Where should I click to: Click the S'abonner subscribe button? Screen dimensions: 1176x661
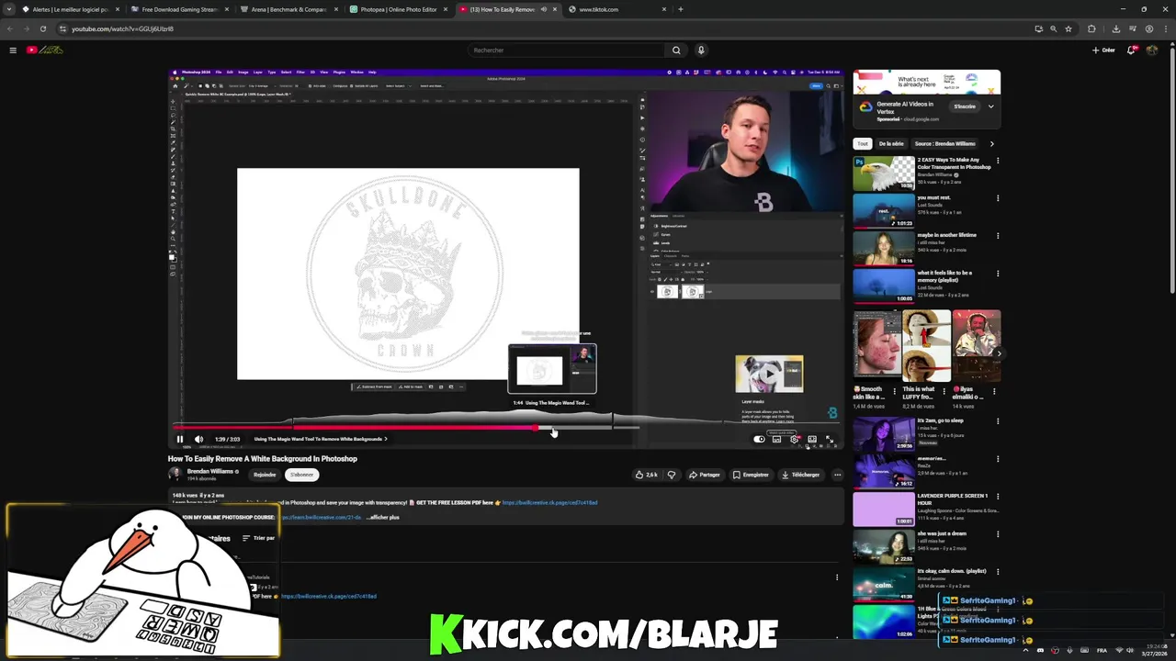click(x=301, y=475)
